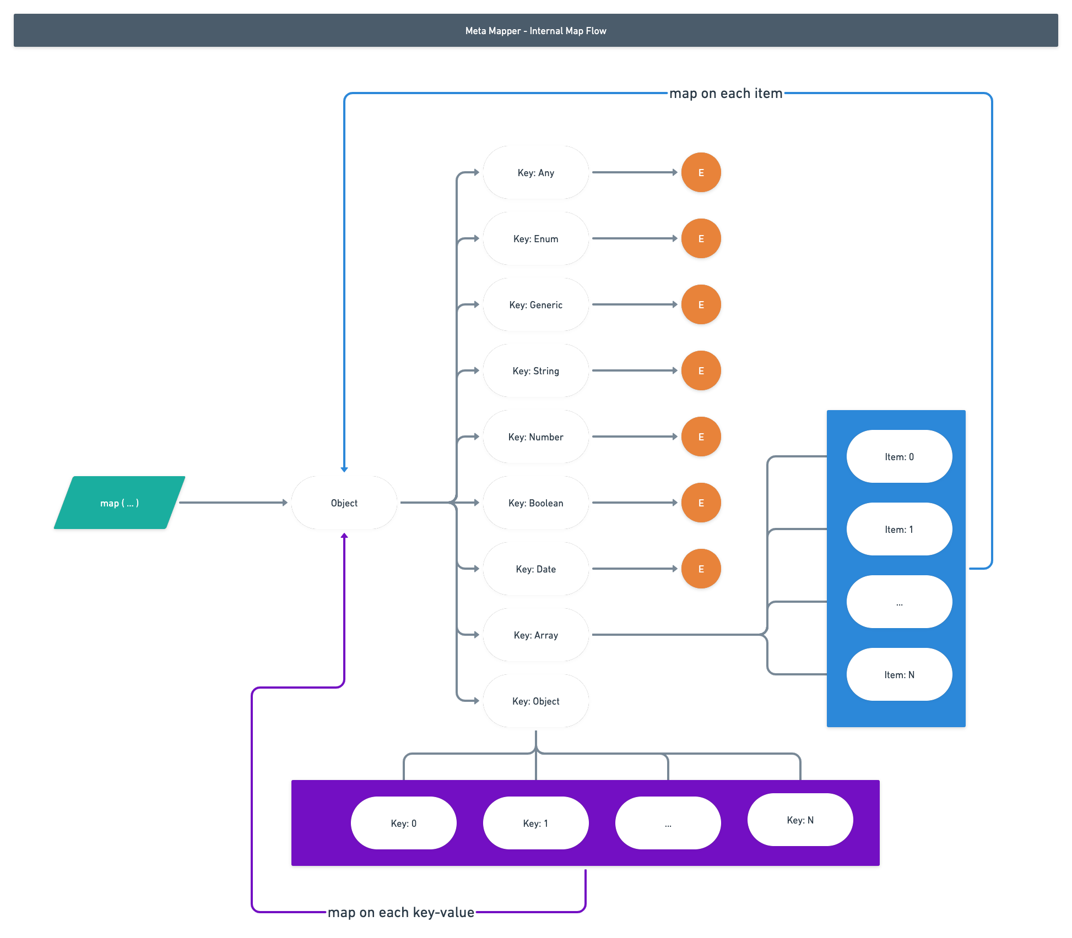Viewport: 1072px width, 938px height.
Task: Click the E circle next to Key: String
Action: pos(701,370)
